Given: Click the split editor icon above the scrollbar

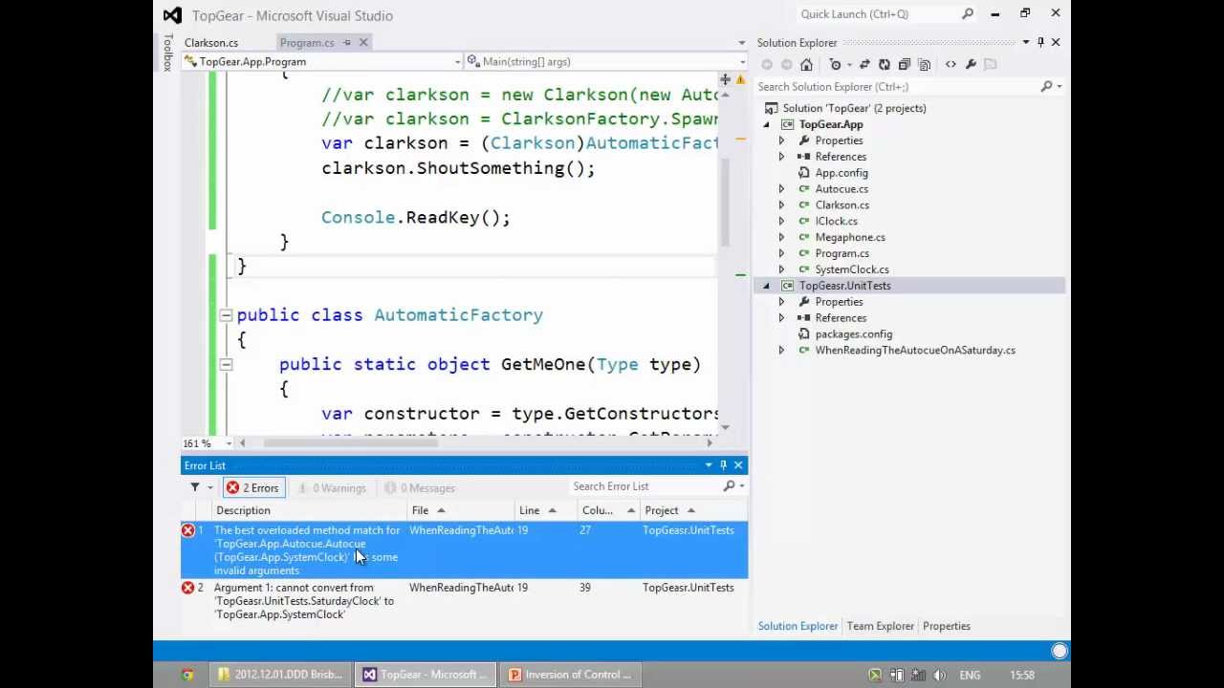Looking at the screenshot, I should tap(726, 79).
